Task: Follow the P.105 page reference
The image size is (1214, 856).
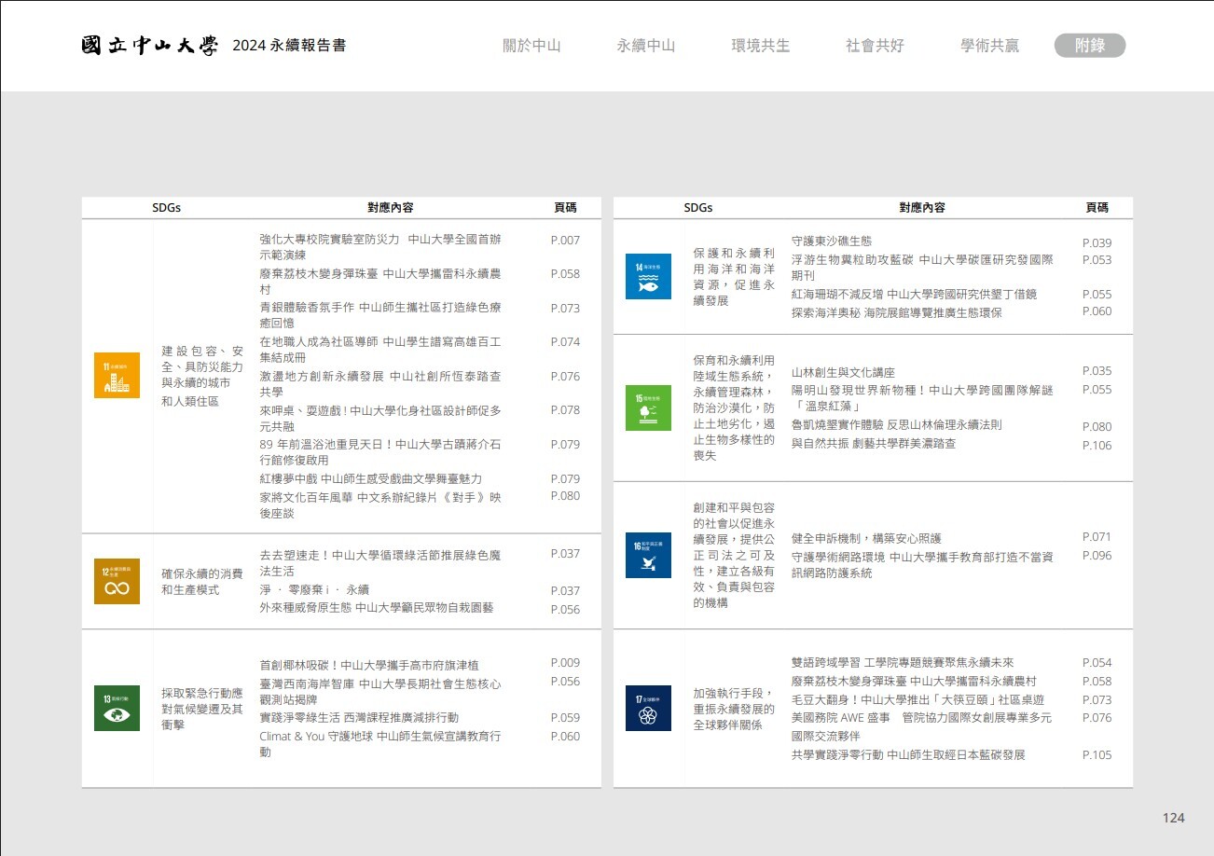Action: (x=1097, y=755)
